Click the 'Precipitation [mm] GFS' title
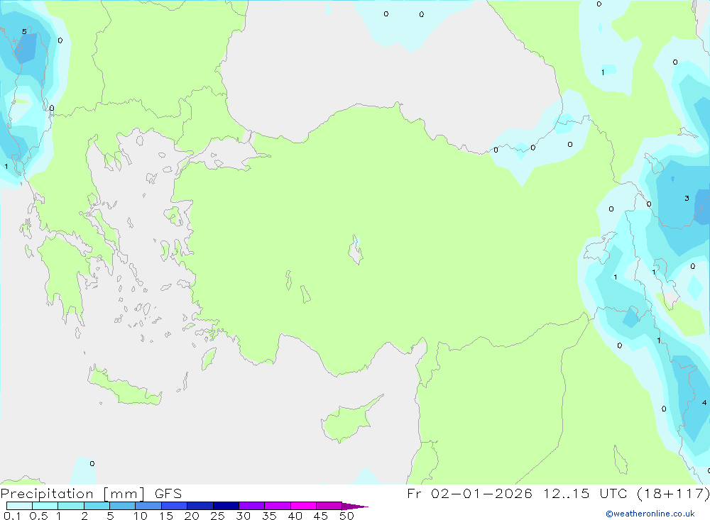This screenshot has width=710, height=520. [x=91, y=494]
